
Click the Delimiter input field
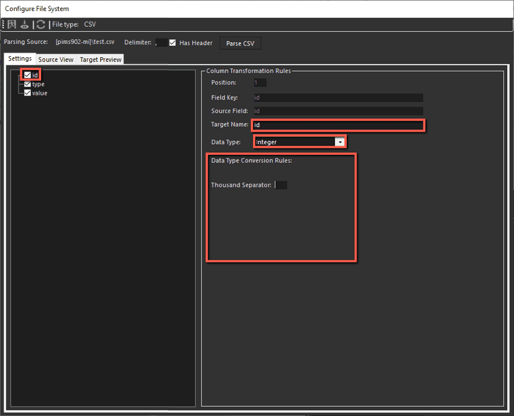(161, 42)
